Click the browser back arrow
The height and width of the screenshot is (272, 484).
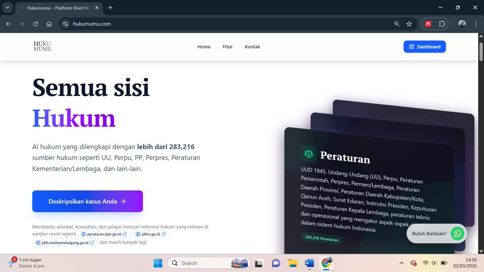8,24
